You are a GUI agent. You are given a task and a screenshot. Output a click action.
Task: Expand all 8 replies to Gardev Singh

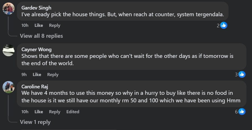(41, 36)
